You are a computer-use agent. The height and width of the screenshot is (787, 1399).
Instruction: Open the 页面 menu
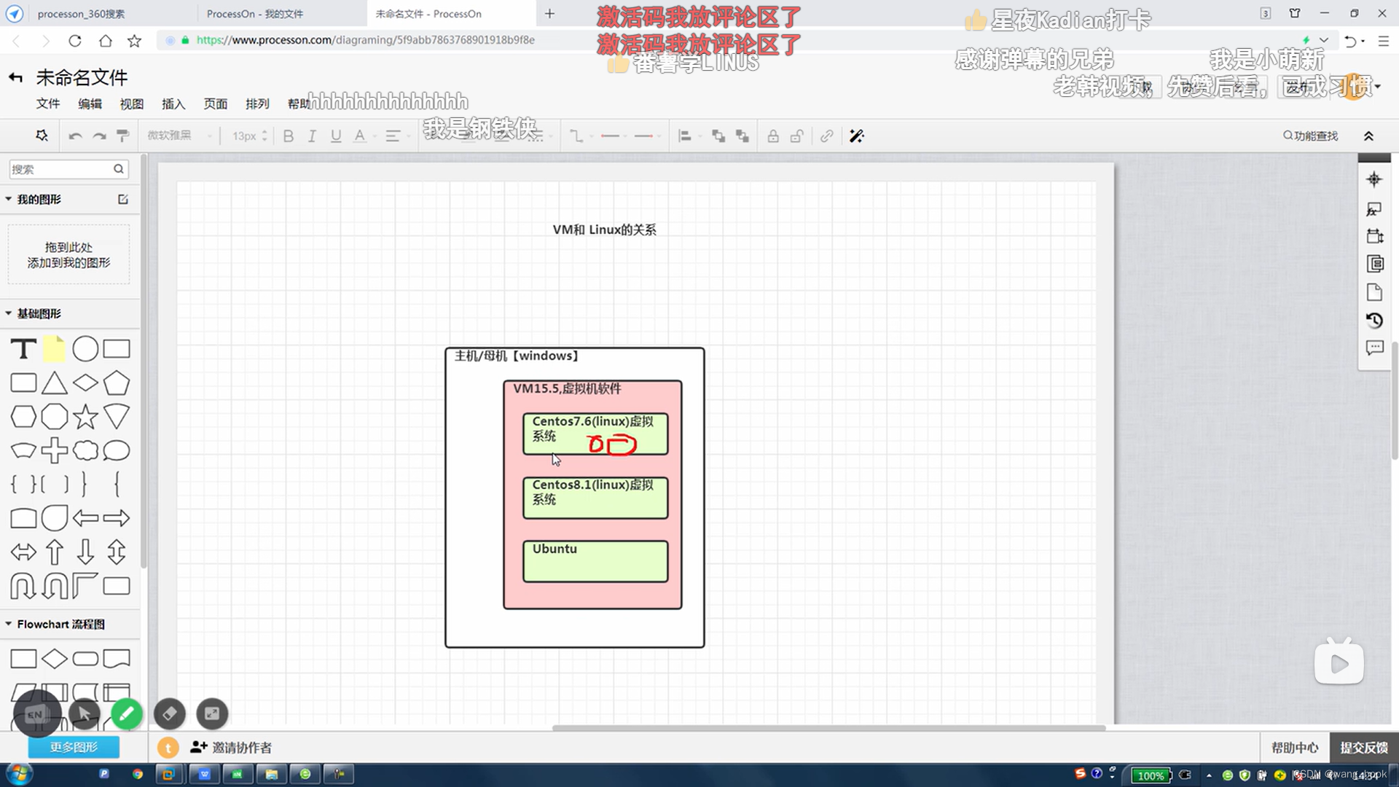click(x=216, y=103)
